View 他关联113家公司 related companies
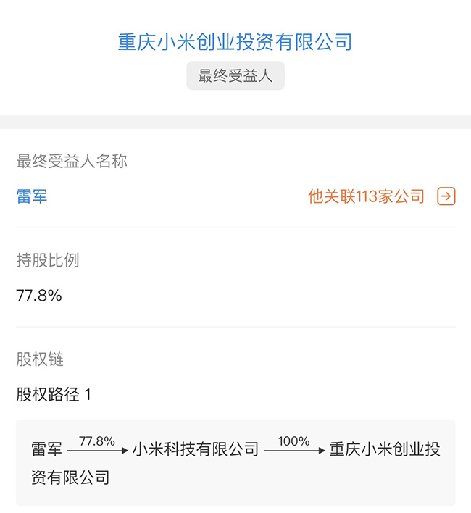471x513 pixels. [x=366, y=196]
